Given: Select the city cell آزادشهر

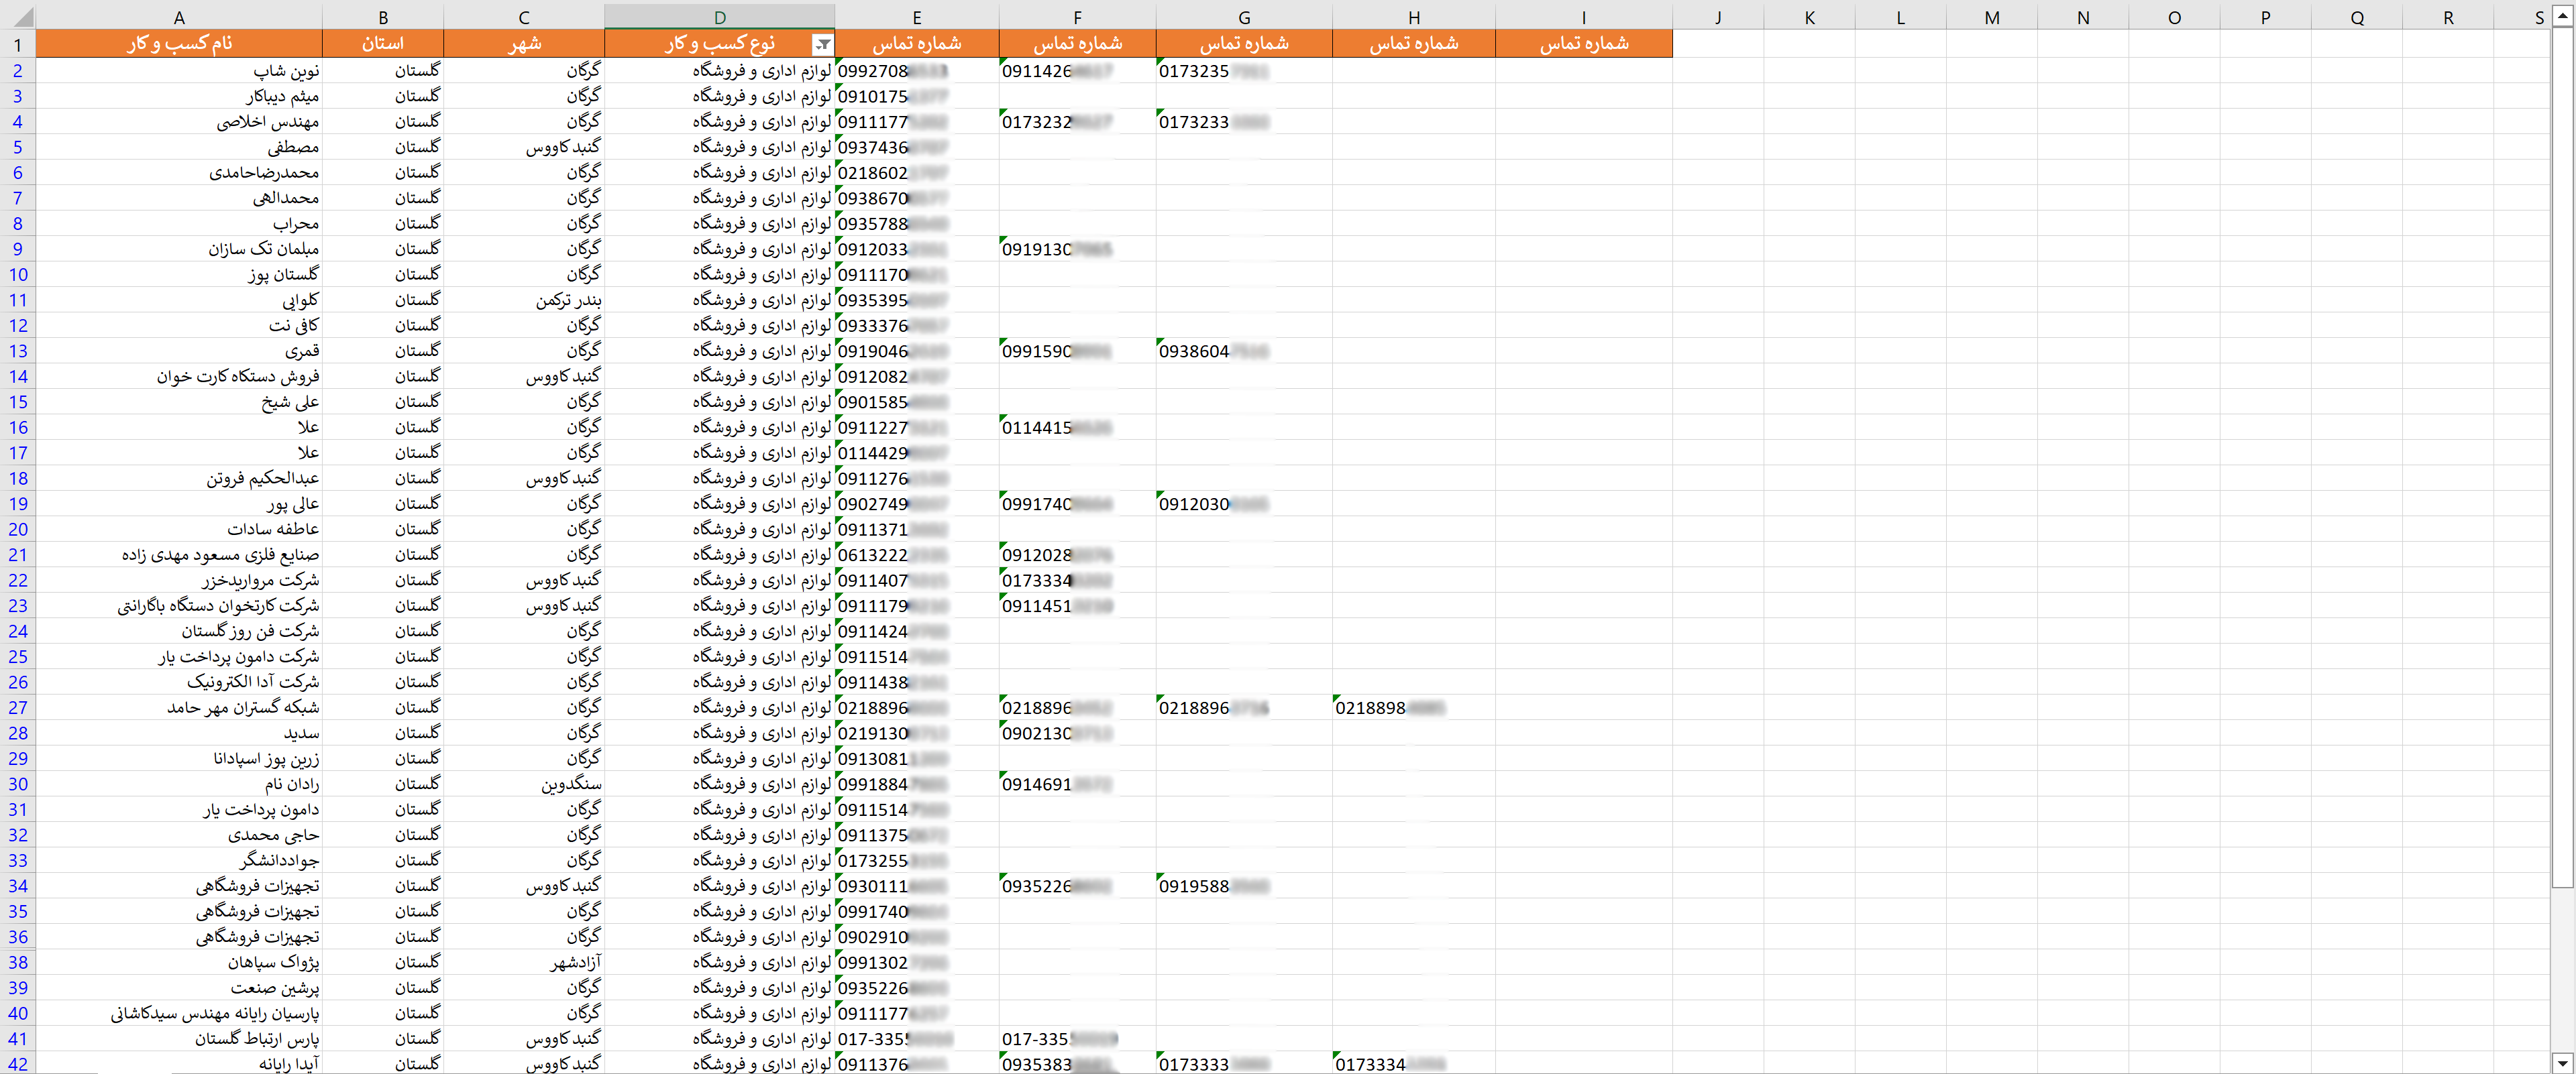Looking at the screenshot, I should point(524,962).
